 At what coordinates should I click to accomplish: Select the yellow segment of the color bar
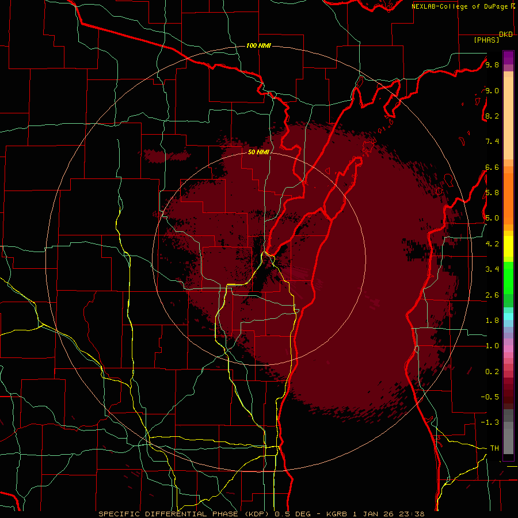coord(508,246)
